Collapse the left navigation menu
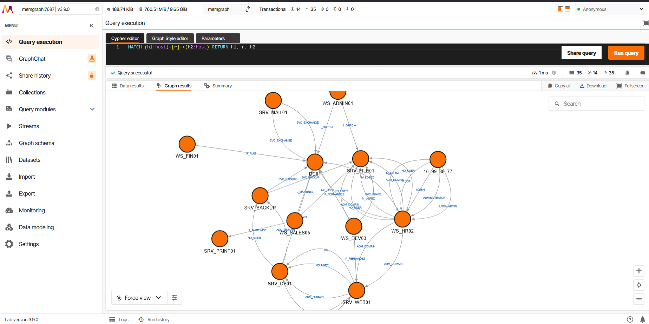The width and height of the screenshot is (649, 324). click(x=92, y=25)
